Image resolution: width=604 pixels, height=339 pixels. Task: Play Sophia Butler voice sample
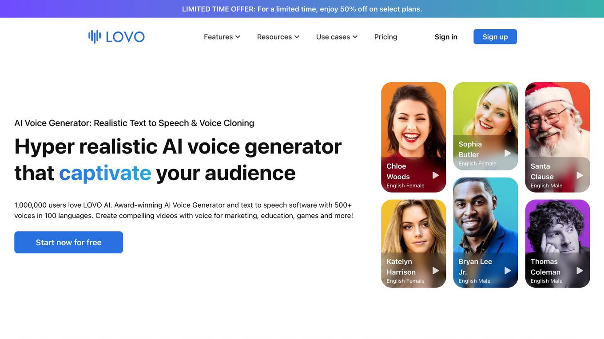tap(508, 153)
